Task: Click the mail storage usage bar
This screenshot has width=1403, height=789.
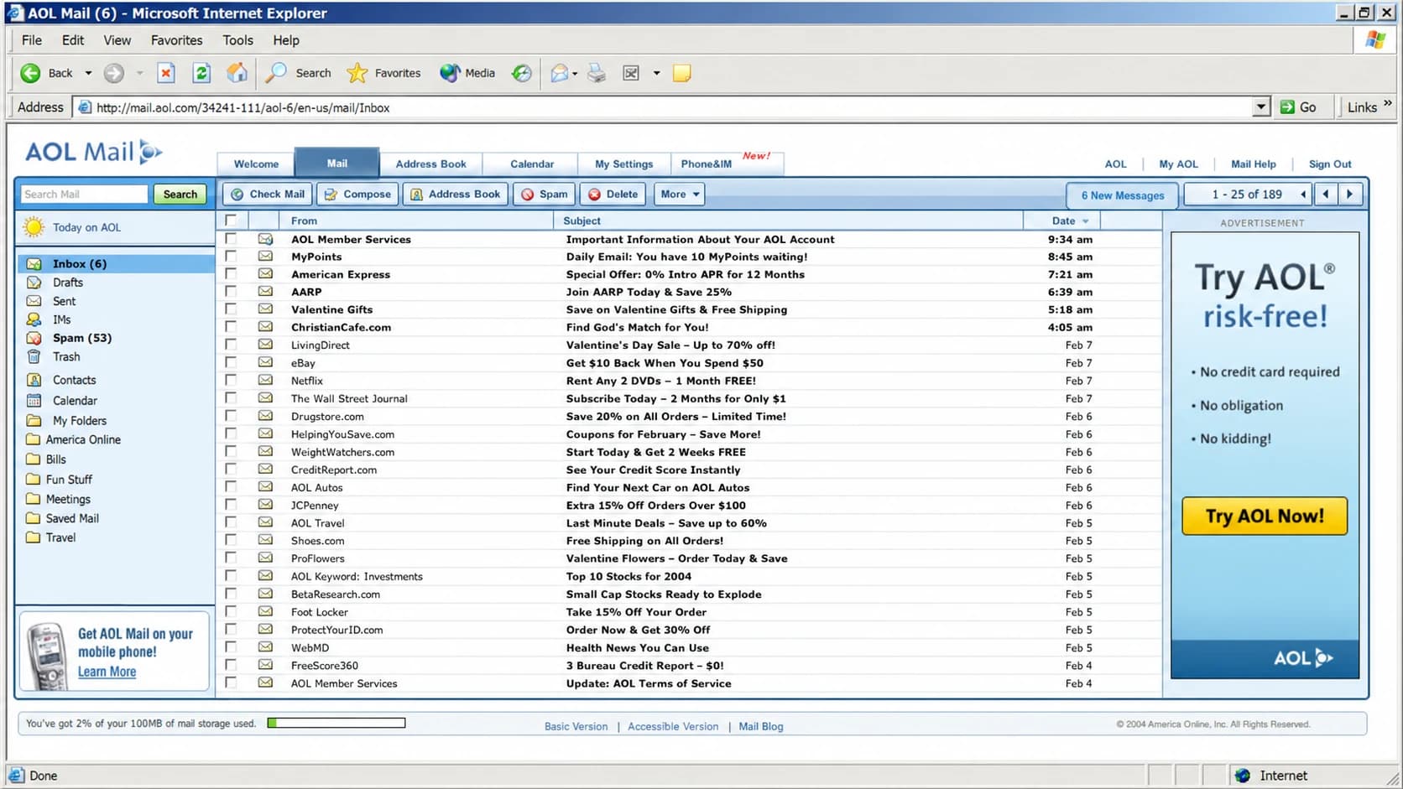Action: pos(336,723)
